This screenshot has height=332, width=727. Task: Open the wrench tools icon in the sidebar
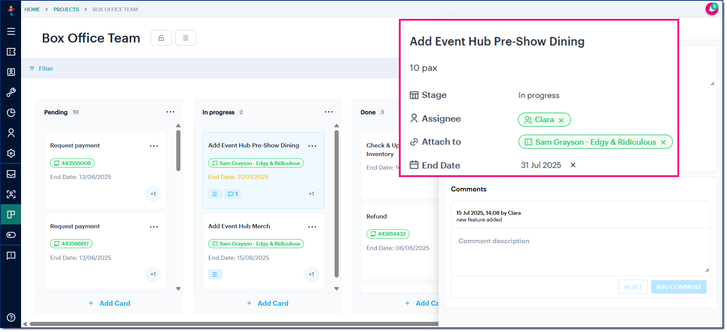[x=11, y=92]
